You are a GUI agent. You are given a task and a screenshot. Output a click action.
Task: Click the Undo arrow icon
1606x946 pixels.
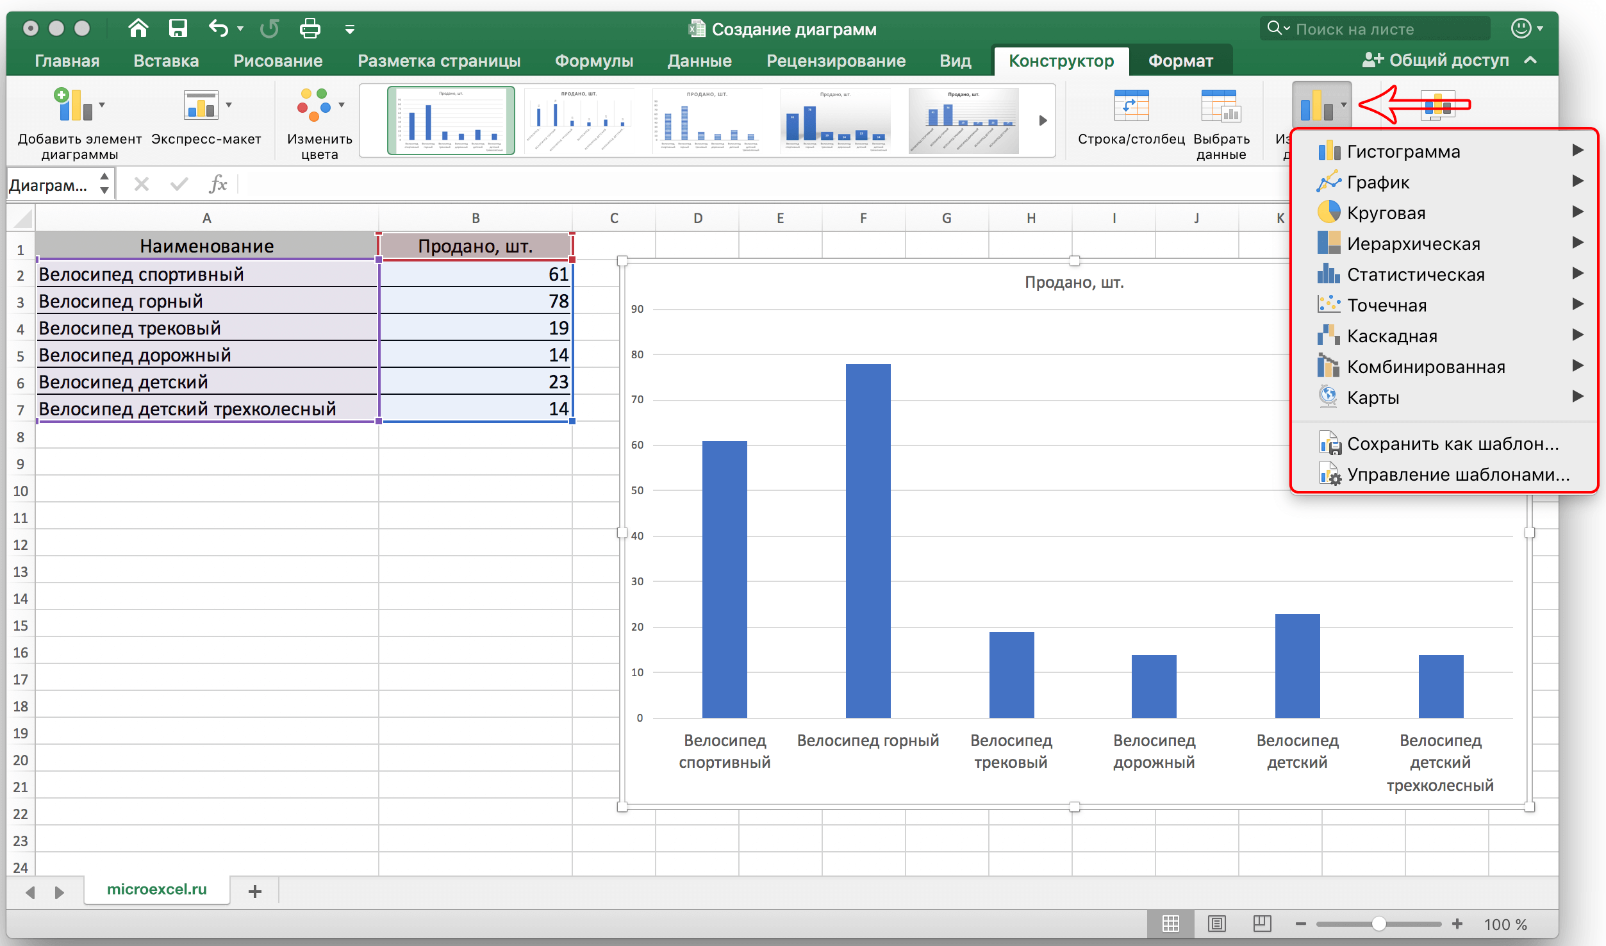click(218, 28)
